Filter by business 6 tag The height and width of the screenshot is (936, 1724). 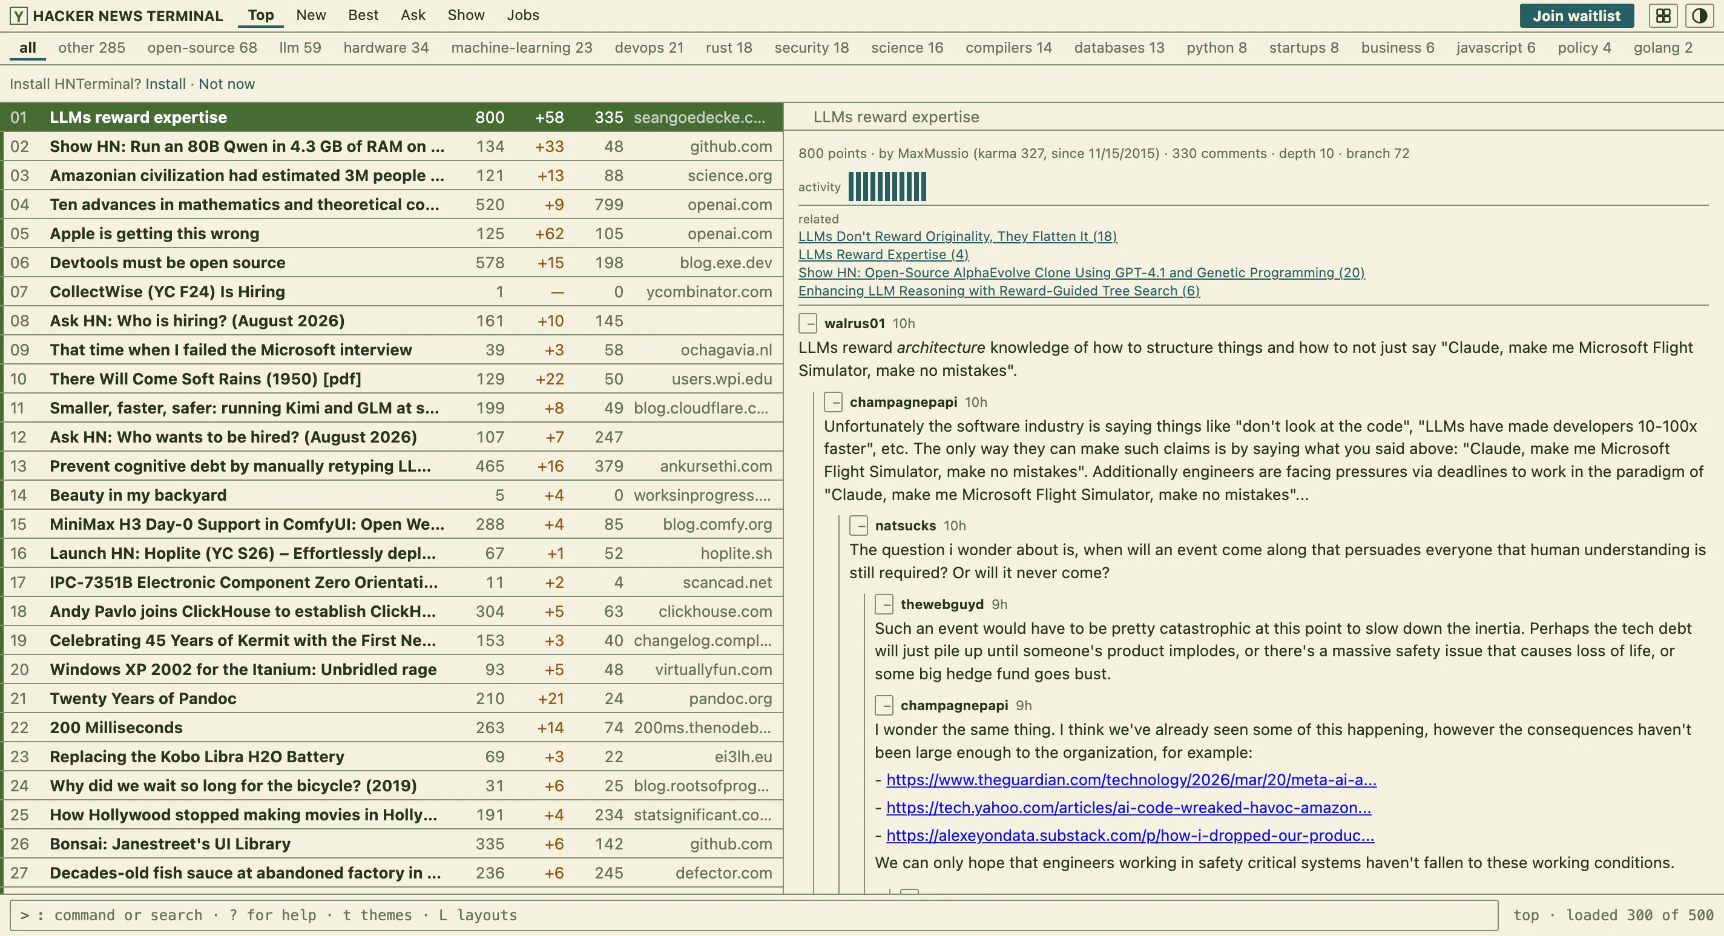(1397, 48)
